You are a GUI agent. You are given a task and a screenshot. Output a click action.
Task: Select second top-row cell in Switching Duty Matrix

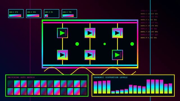pyautogui.click(x=17, y=84)
